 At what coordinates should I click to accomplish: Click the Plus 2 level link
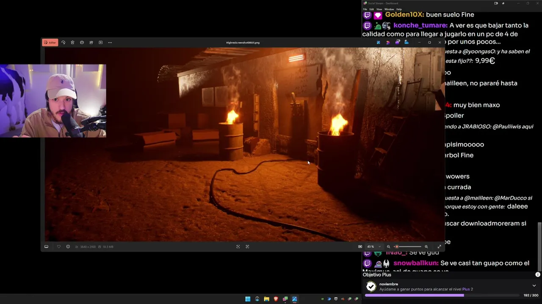click(467, 289)
